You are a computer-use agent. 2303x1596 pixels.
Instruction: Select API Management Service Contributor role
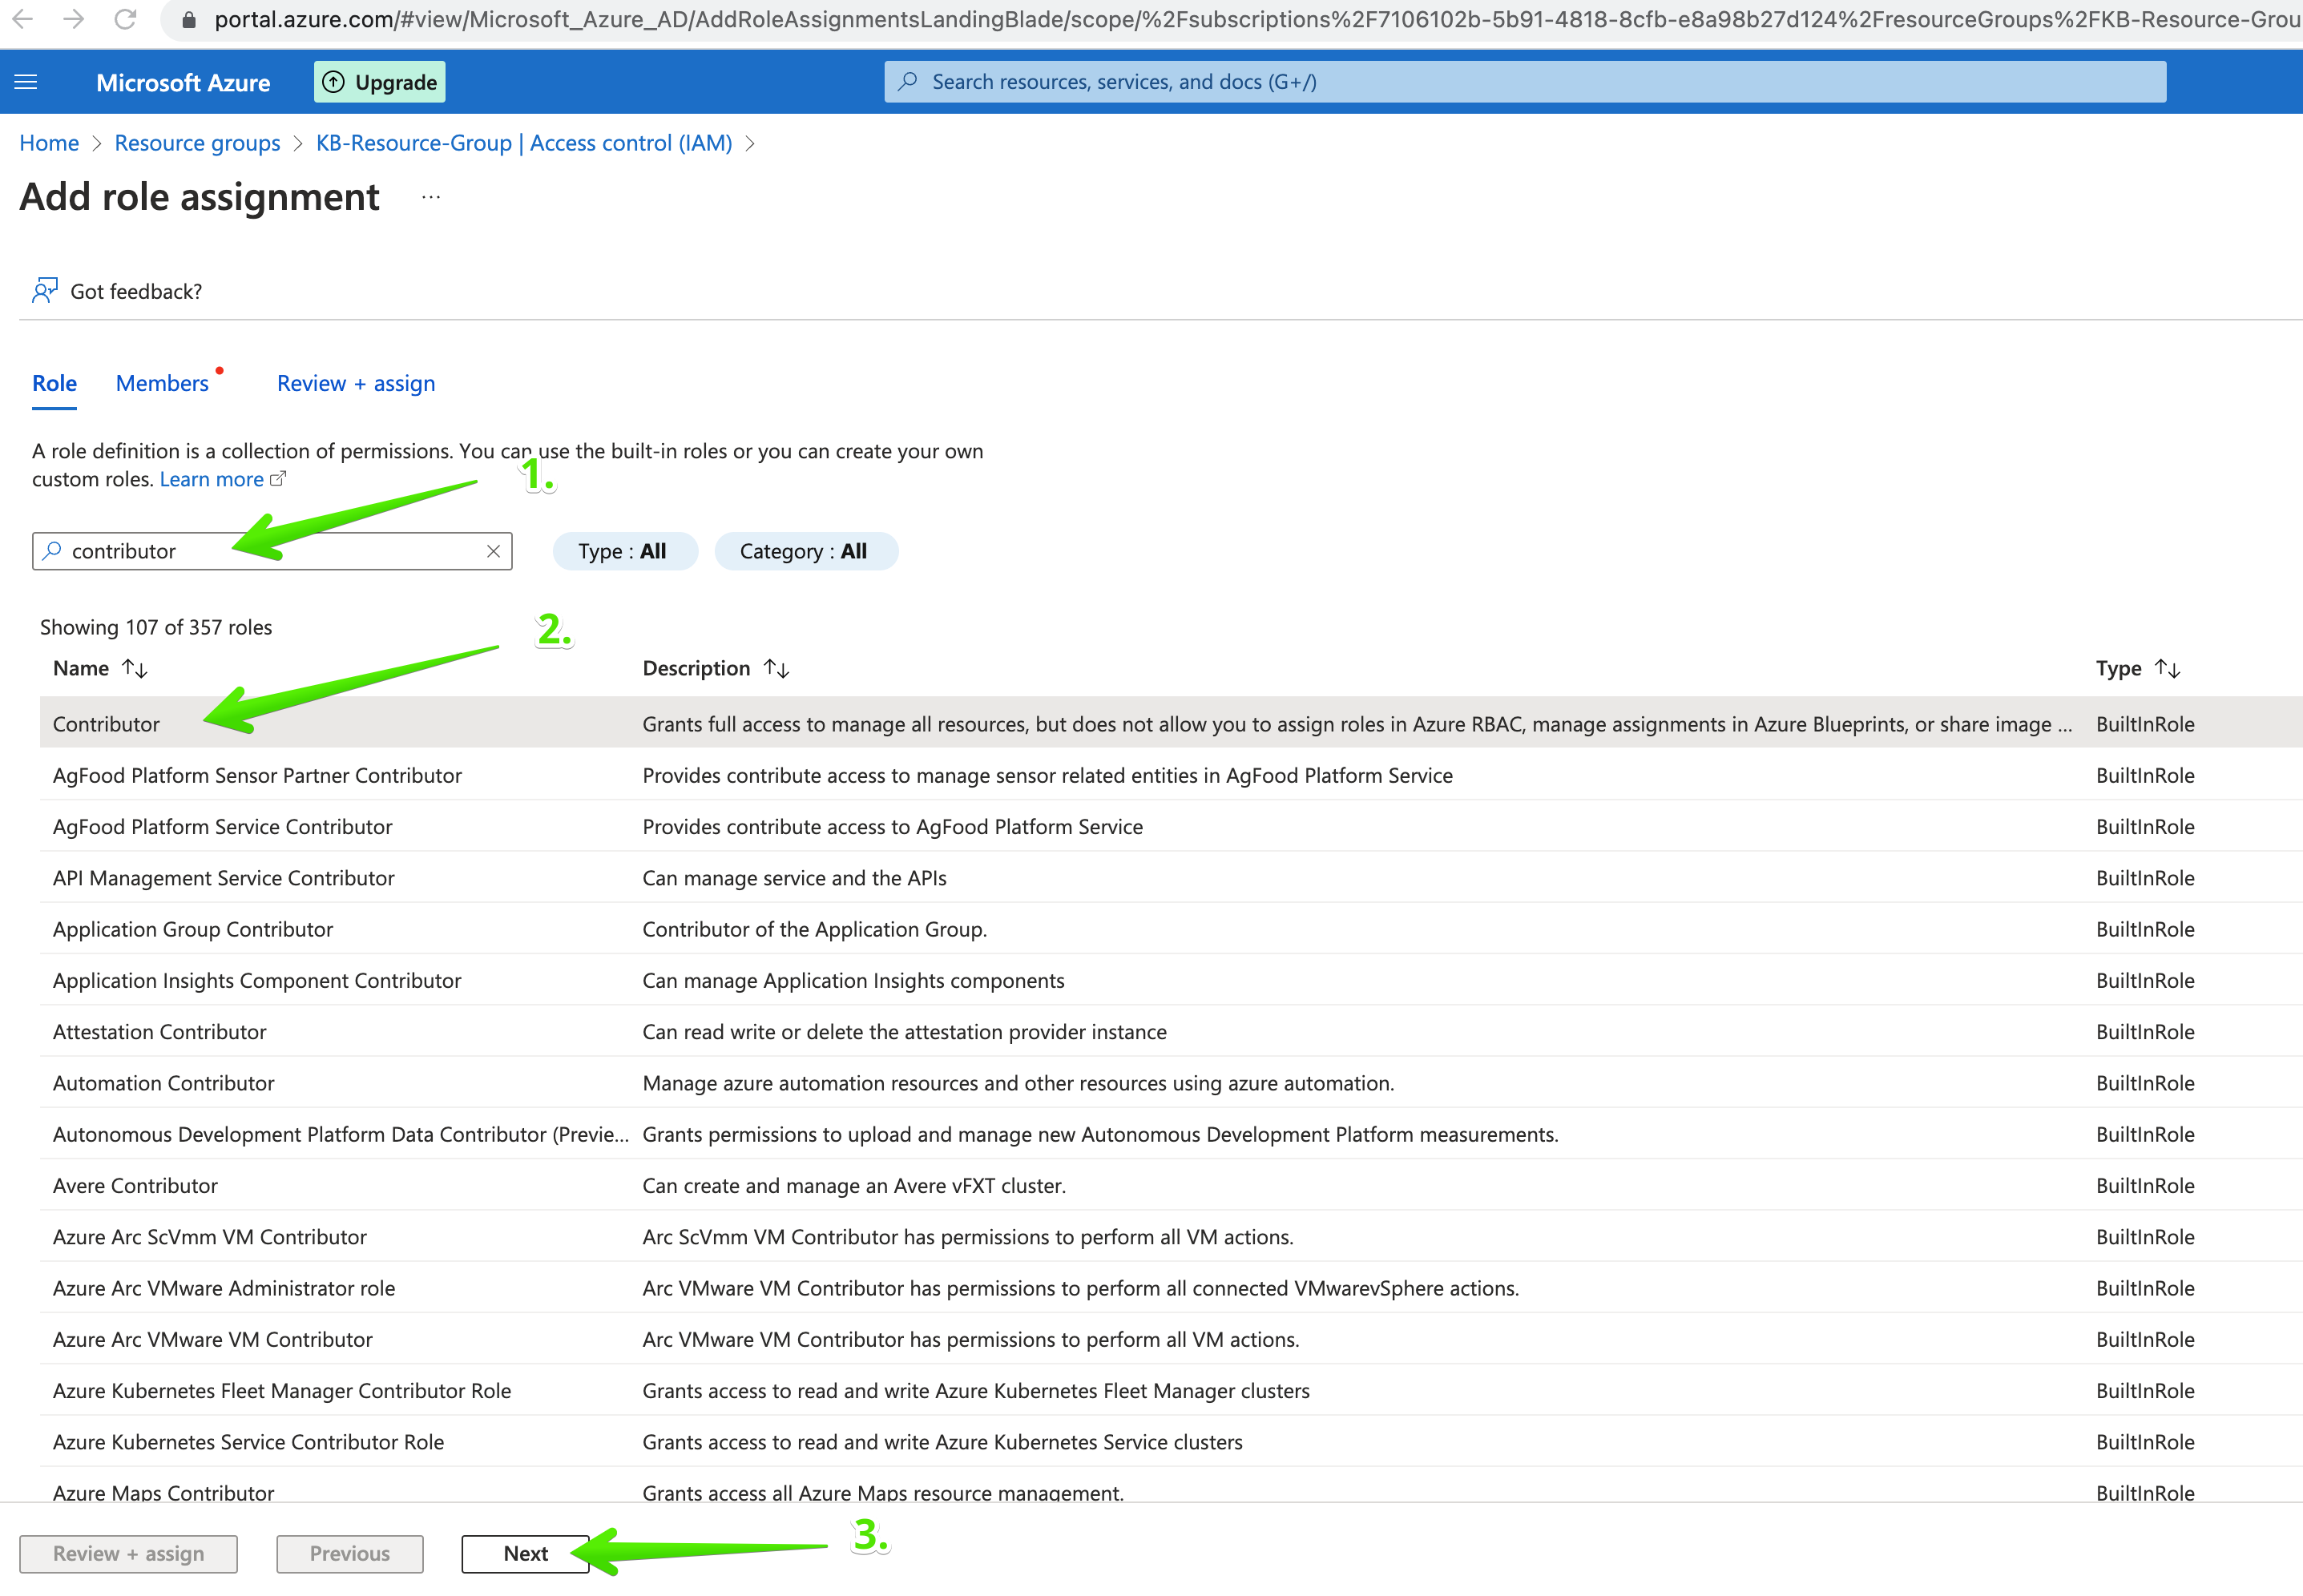(x=1171, y=878)
